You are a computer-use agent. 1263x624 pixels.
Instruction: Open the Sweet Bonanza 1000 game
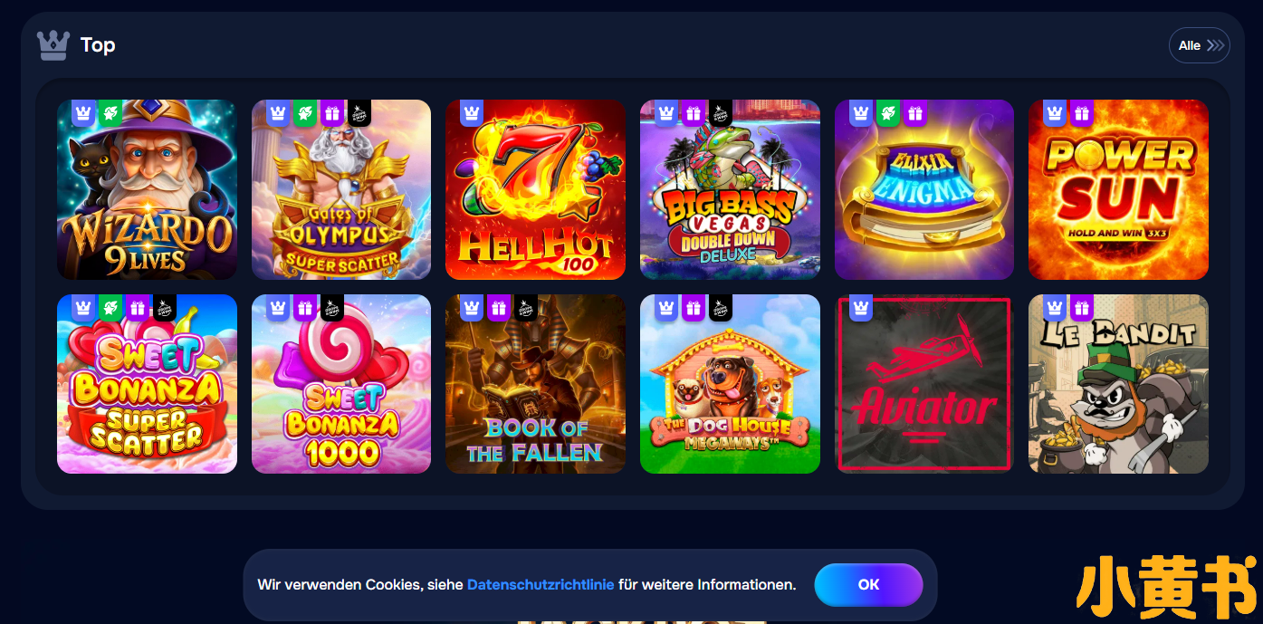[x=341, y=384]
